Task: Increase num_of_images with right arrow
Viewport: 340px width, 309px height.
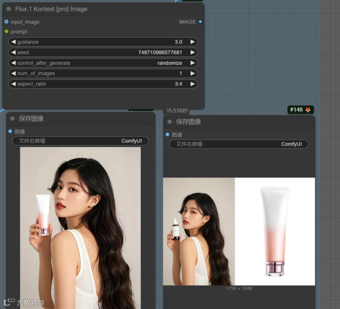Action: click(x=192, y=73)
